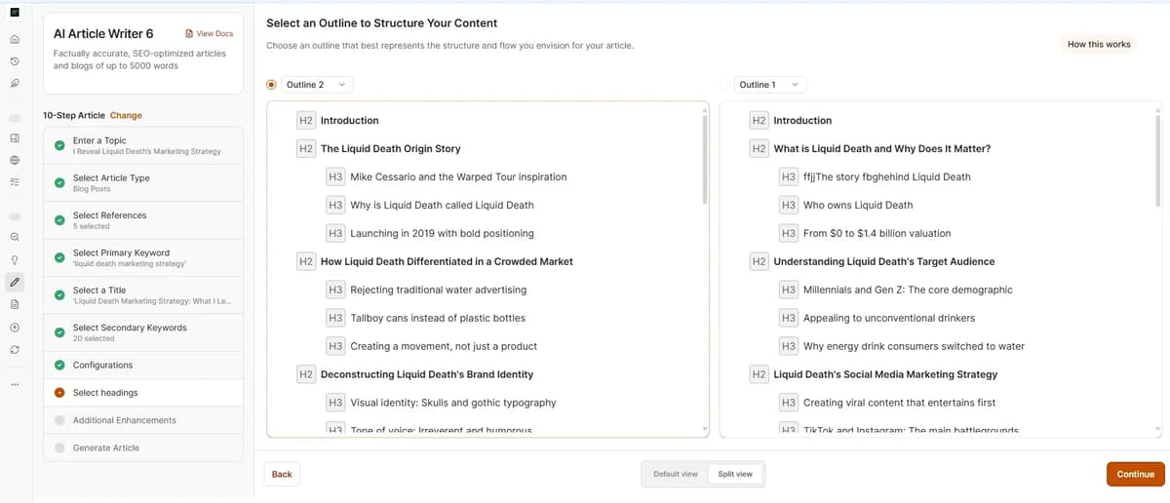Click 'Understanding Liquid Death's Target Audience' heading

point(884,262)
